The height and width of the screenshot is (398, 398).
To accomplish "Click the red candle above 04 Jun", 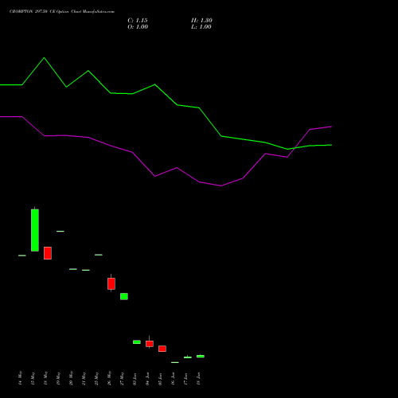I will click(150, 344).
